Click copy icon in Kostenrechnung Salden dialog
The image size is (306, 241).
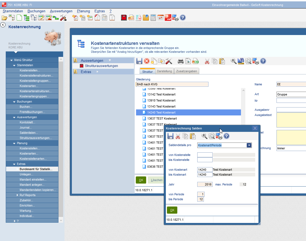tap(185, 136)
